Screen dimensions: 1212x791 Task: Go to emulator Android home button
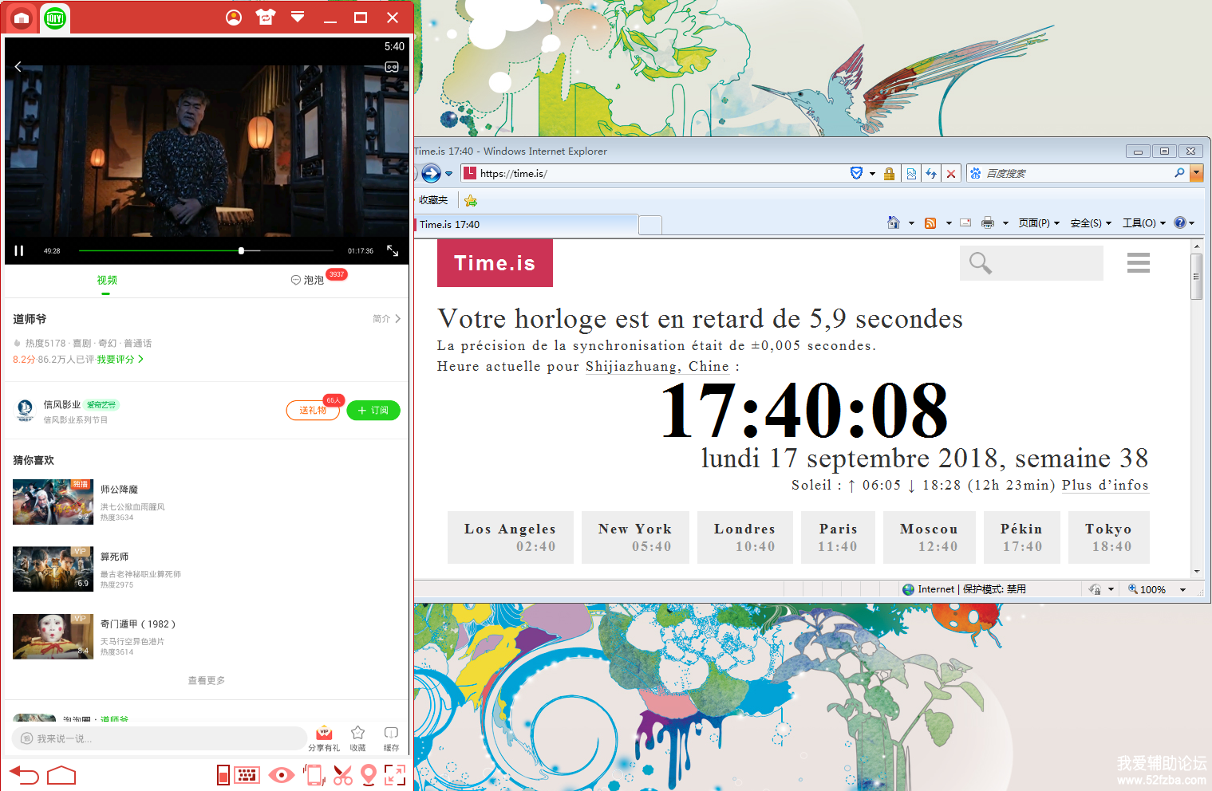61,775
